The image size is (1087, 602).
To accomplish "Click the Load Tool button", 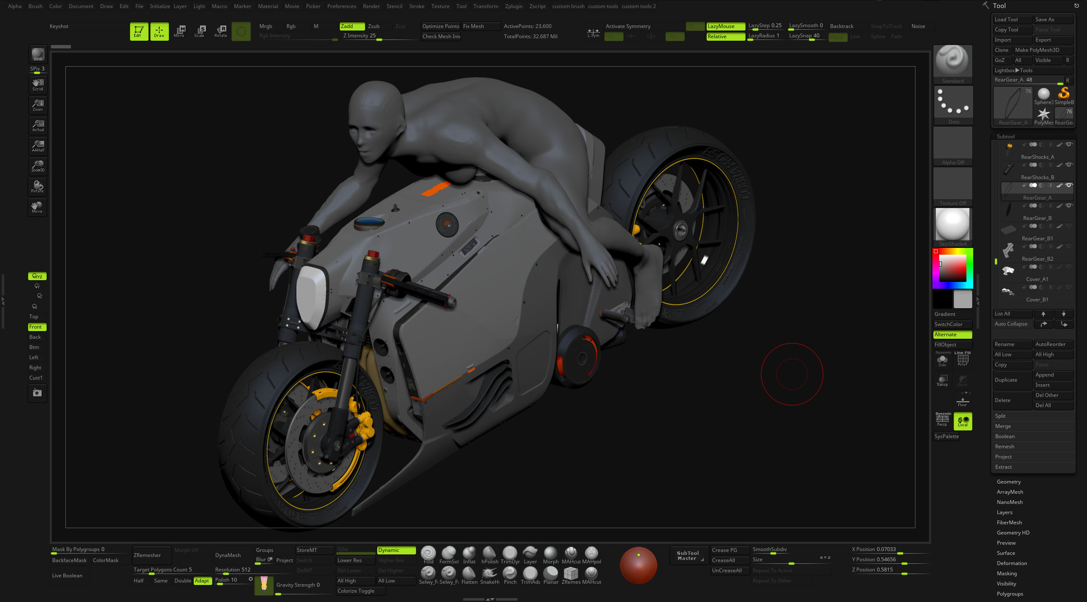I will coord(1013,20).
